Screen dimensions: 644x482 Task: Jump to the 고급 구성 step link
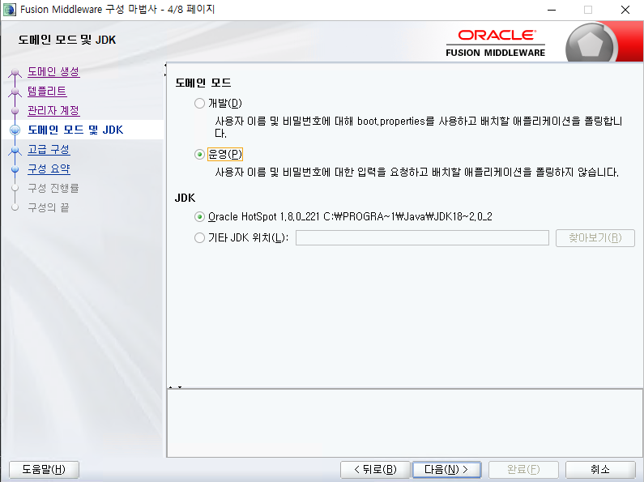[x=49, y=149]
